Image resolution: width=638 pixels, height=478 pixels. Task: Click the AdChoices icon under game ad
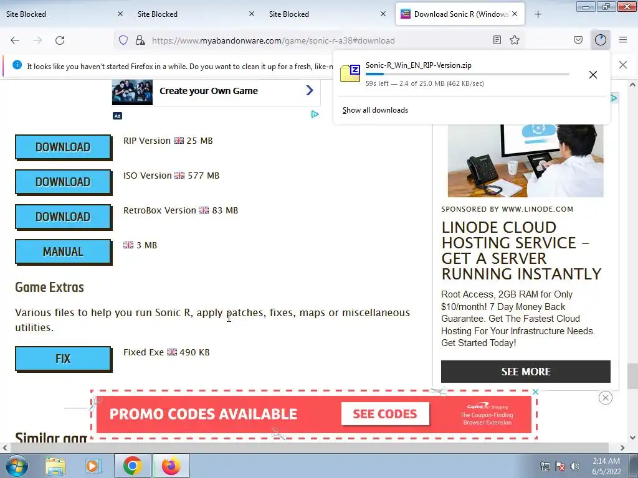(x=315, y=115)
